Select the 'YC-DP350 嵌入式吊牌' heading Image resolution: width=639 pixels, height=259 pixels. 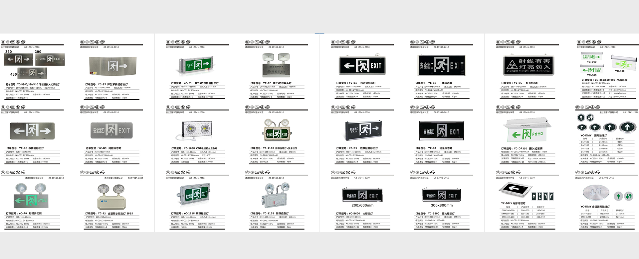(528, 149)
